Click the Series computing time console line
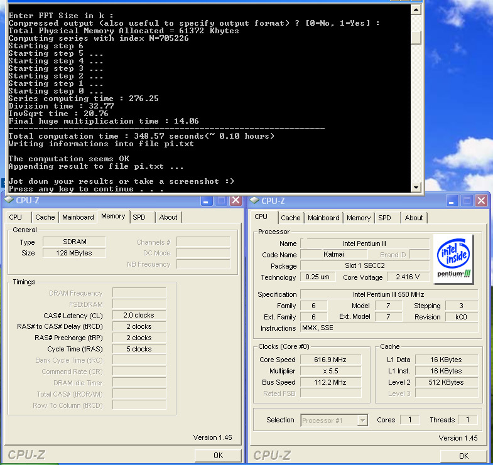 [84, 99]
